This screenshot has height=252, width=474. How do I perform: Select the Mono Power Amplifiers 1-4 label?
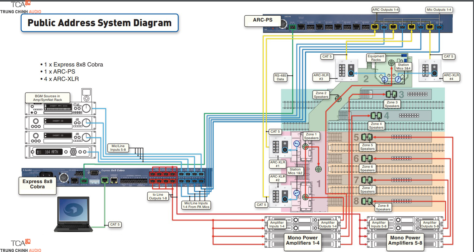[302, 240]
